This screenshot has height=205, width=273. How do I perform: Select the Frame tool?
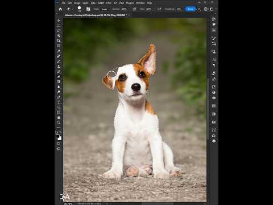pyautogui.click(x=59, y=46)
